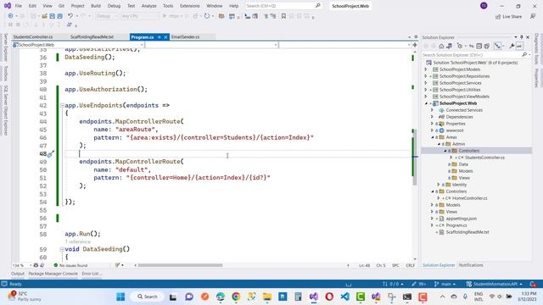The image size is (543, 305).
Task: Click the editor vertical scrollbar thumb
Action: [x=415, y=157]
